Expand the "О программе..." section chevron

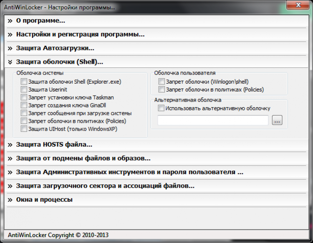[x=10, y=21]
